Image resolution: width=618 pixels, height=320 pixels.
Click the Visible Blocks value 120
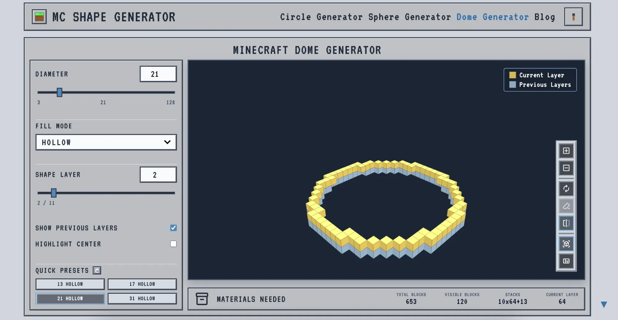tap(462, 302)
